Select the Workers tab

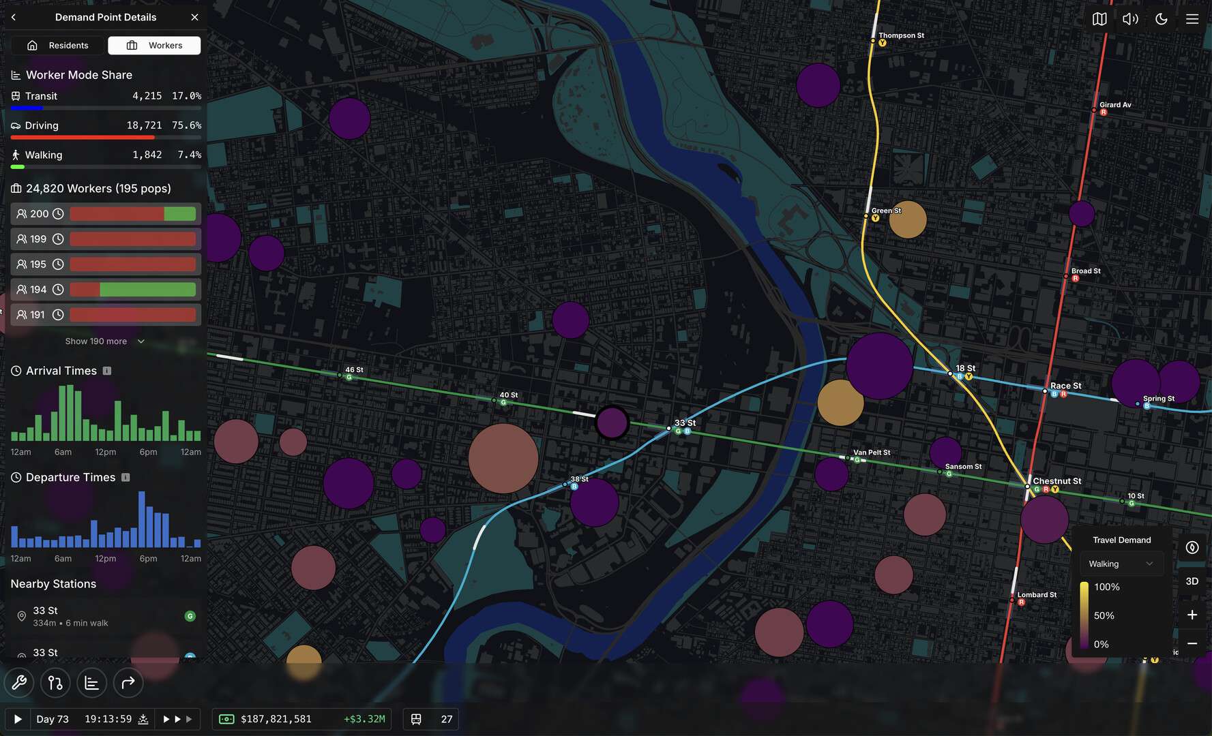pos(154,46)
